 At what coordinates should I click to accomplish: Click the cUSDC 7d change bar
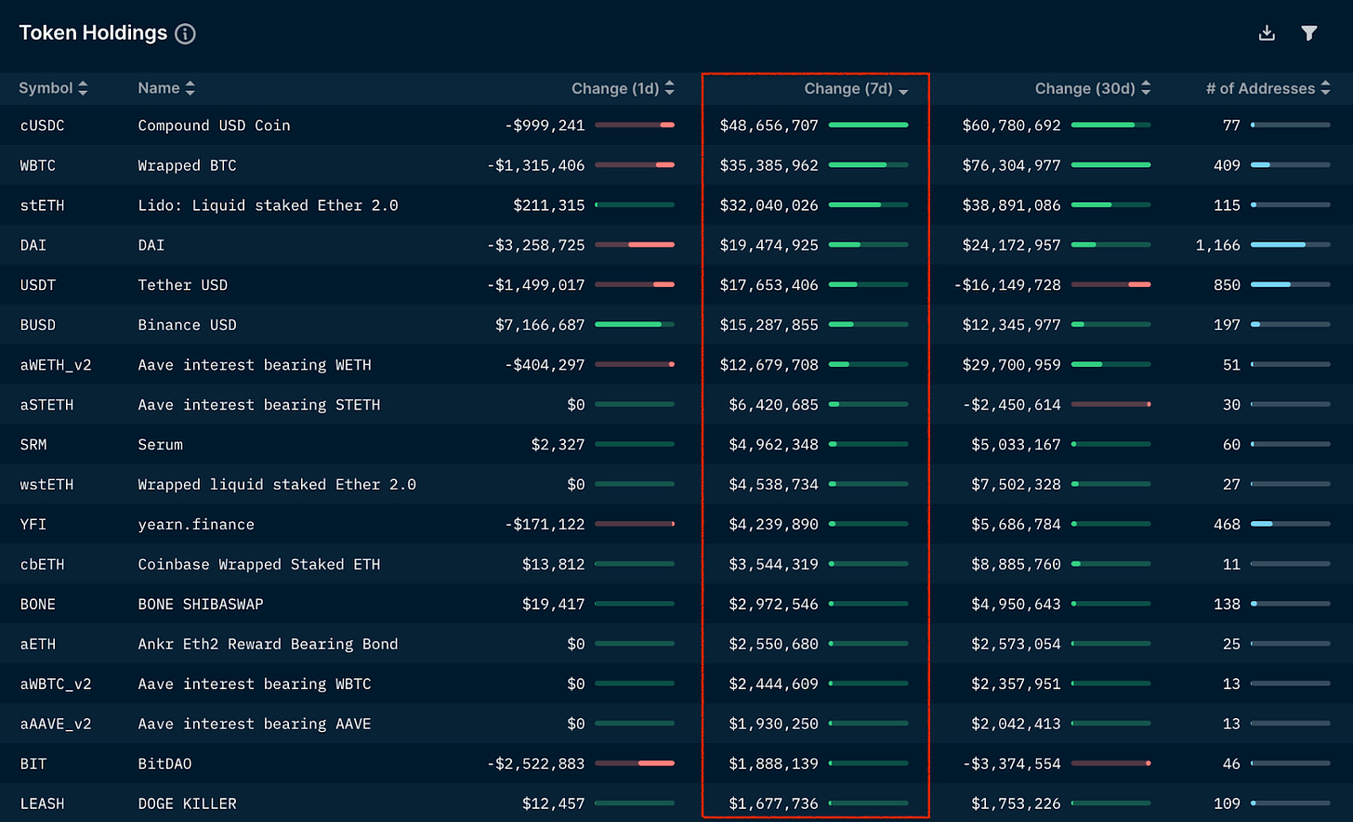point(868,124)
